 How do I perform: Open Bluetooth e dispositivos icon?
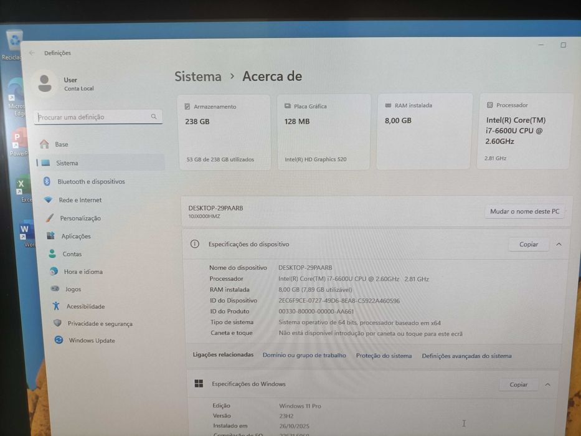47,181
